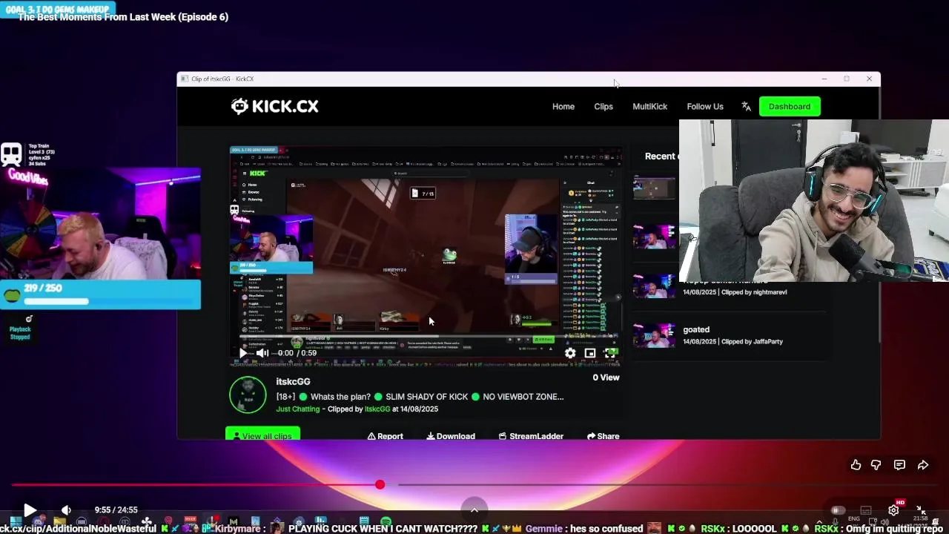949x534 pixels.
Task: Open YouTube comments panel
Action: (899, 465)
